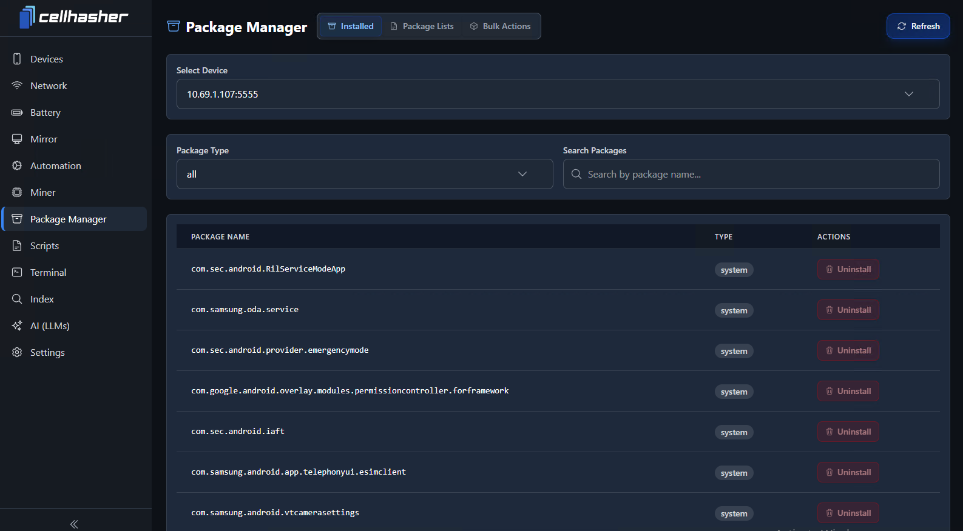Expand the Select Device dropdown

coord(558,94)
